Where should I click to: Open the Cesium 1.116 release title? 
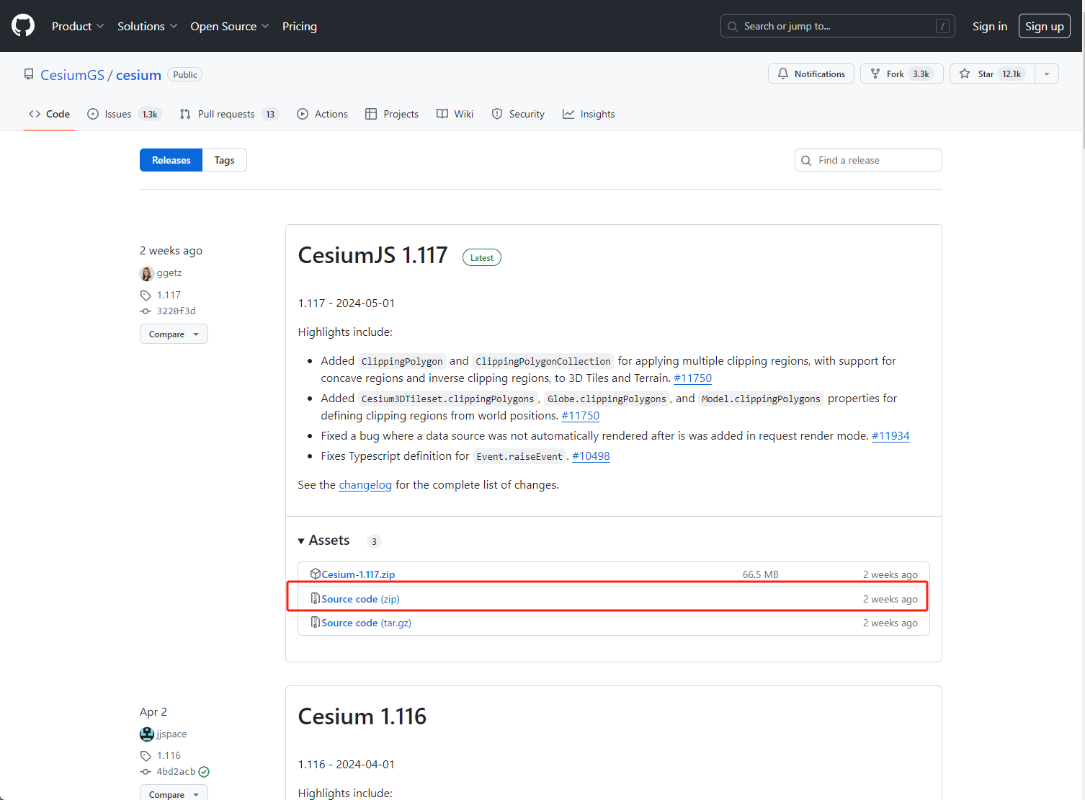click(x=362, y=716)
